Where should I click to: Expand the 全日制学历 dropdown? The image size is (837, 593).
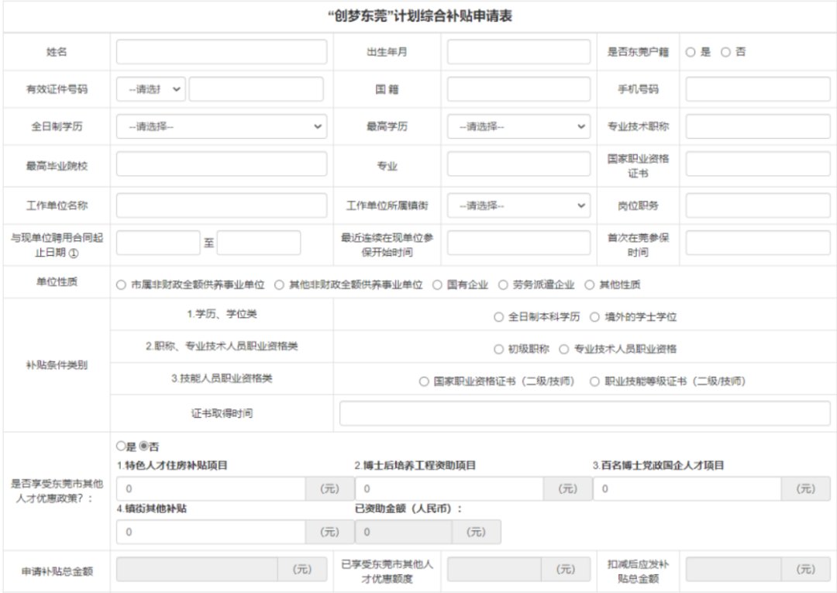221,126
